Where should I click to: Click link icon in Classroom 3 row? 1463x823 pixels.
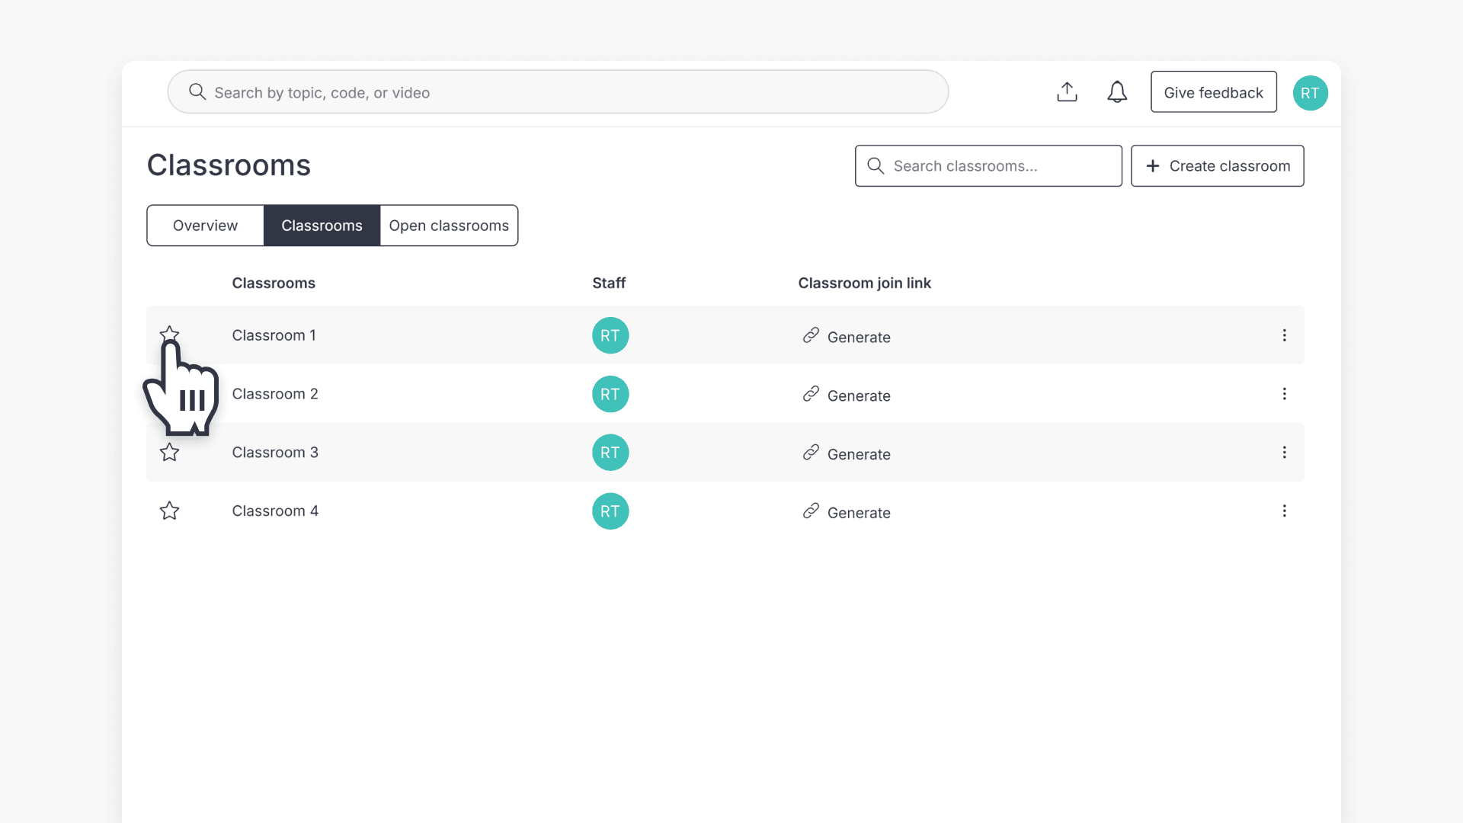[x=811, y=453]
